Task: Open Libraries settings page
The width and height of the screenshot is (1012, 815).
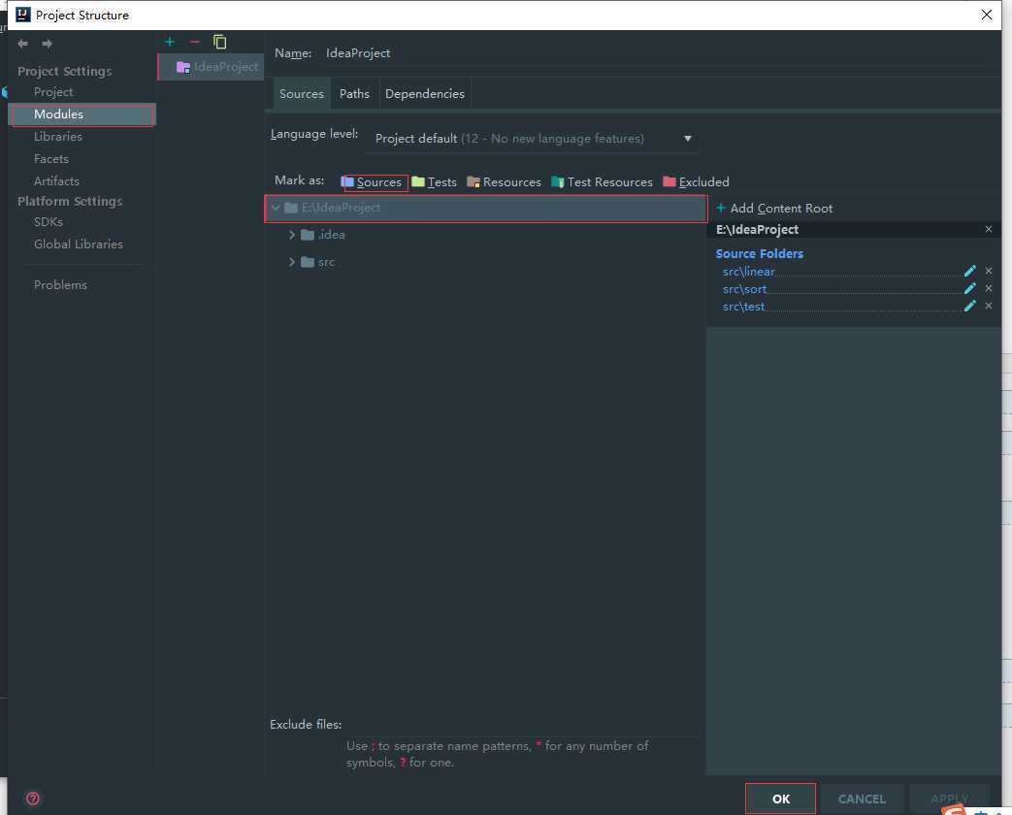Action: pos(58,136)
